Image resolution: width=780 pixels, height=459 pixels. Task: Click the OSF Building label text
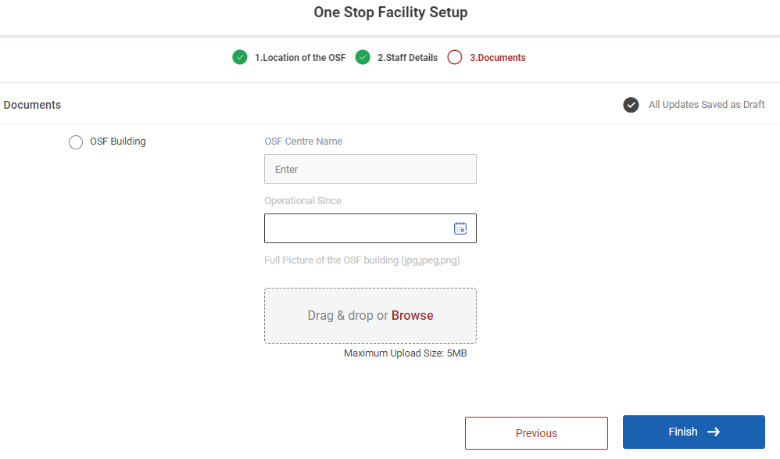(118, 142)
